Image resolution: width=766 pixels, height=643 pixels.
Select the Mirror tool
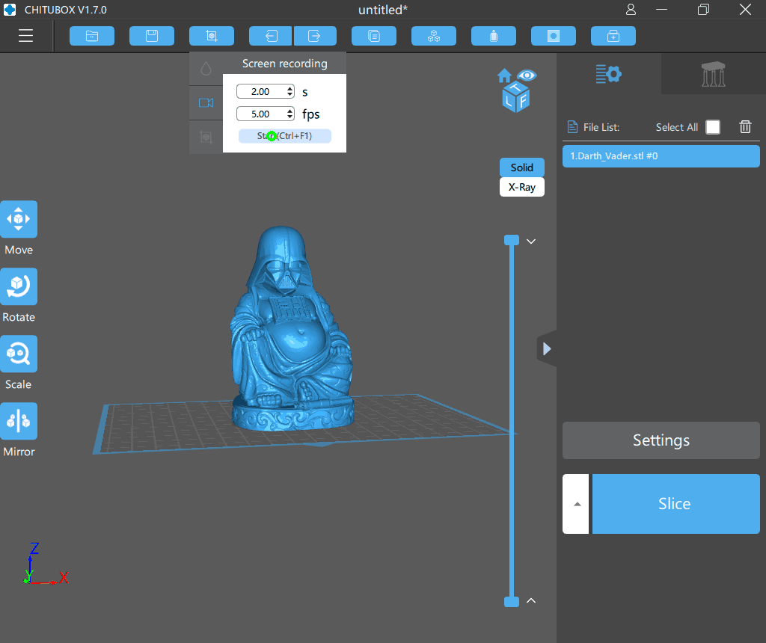click(19, 421)
